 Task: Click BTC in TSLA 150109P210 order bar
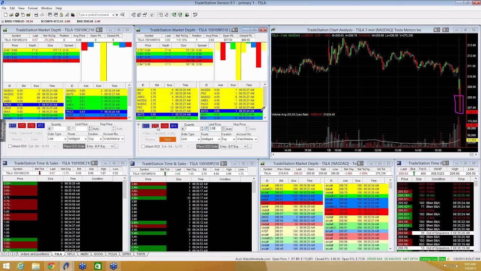(174, 126)
